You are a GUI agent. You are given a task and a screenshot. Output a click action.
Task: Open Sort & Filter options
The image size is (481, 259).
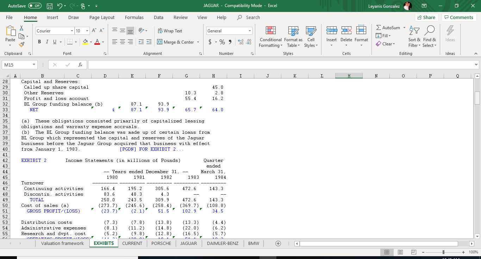(414, 37)
